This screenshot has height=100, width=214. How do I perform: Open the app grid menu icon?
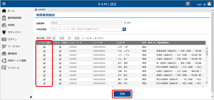tap(4, 4)
